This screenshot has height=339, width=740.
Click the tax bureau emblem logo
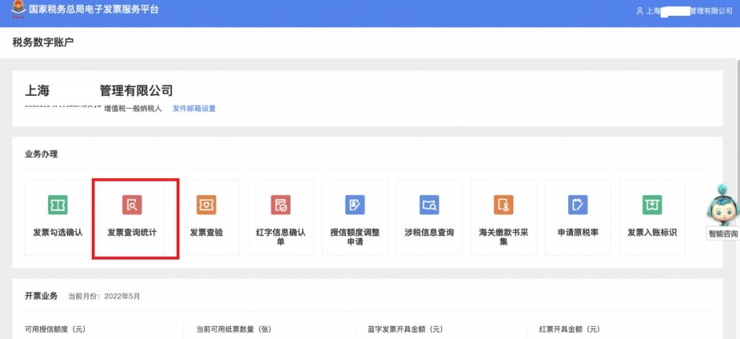coord(17,12)
